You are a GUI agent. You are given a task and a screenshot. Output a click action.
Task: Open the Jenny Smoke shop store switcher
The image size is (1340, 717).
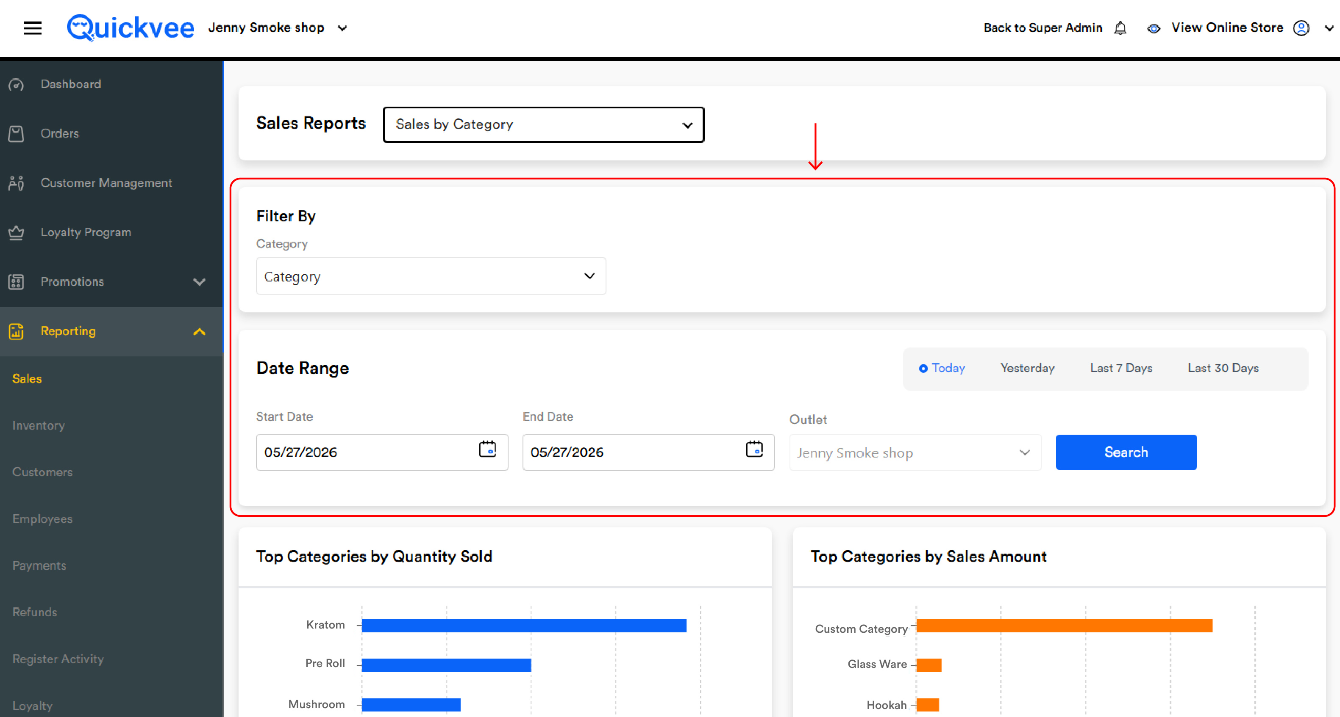pos(278,28)
